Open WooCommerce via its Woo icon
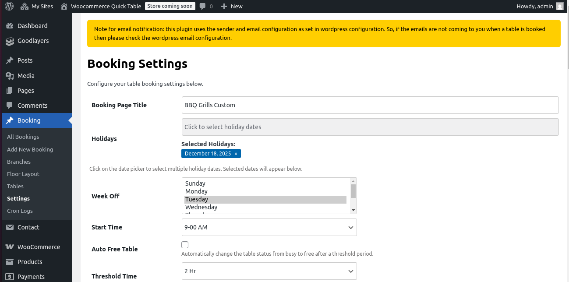 click(x=10, y=247)
